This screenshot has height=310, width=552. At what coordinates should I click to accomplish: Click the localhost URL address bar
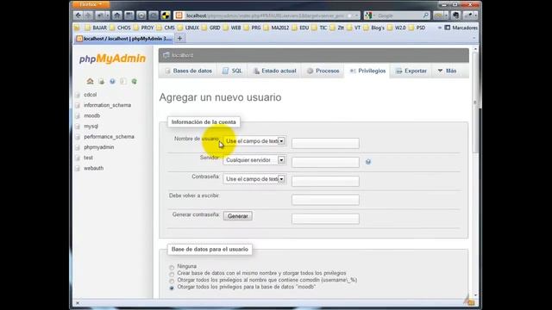(267, 15)
